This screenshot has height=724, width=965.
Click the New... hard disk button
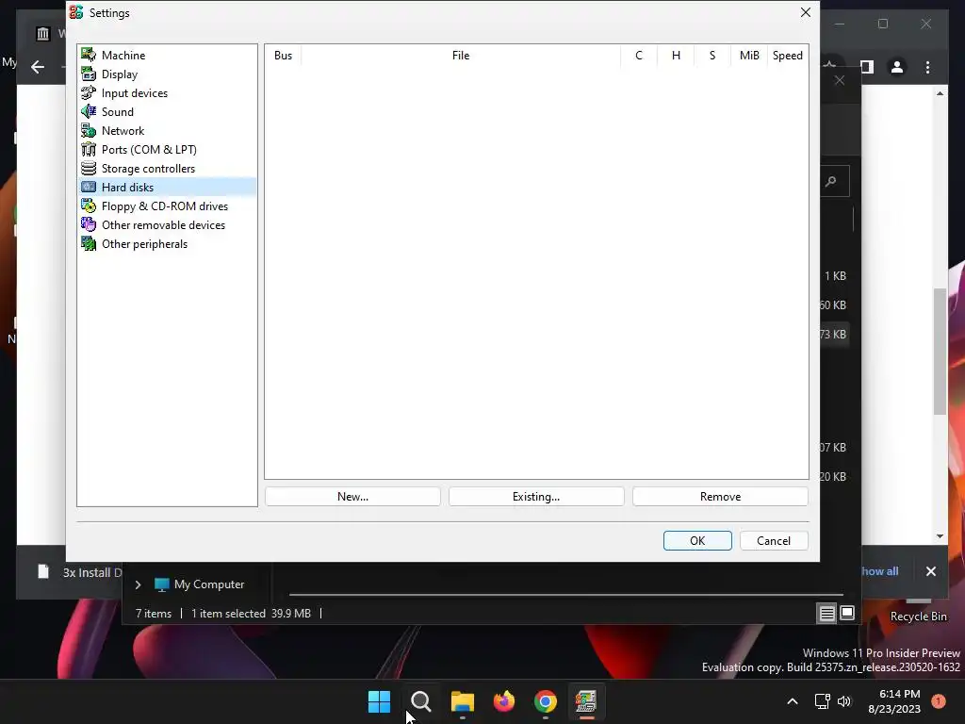tap(352, 497)
